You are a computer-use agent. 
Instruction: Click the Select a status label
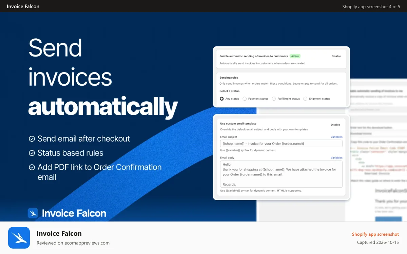coord(229,91)
